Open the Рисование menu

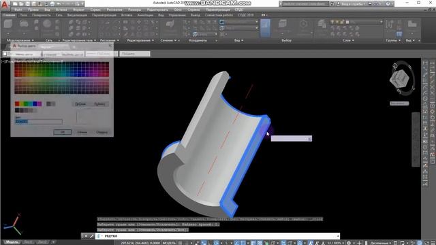tap(114, 10)
